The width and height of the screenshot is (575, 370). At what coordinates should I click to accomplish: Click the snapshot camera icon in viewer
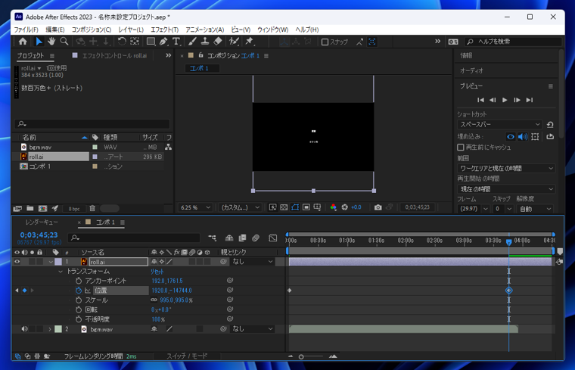click(x=378, y=207)
